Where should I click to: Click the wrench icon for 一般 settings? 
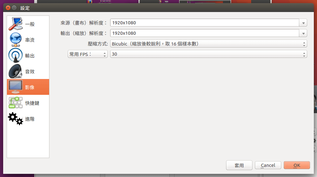click(x=15, y=24)
